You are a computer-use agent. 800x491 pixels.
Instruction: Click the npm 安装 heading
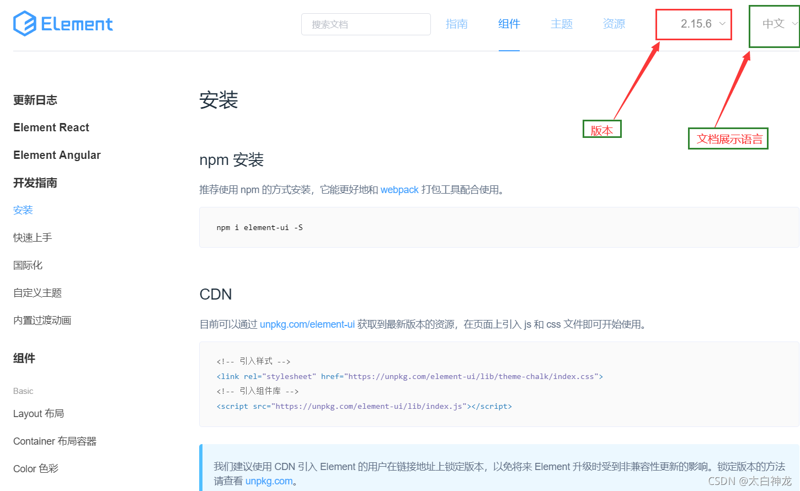pos(232,160)
